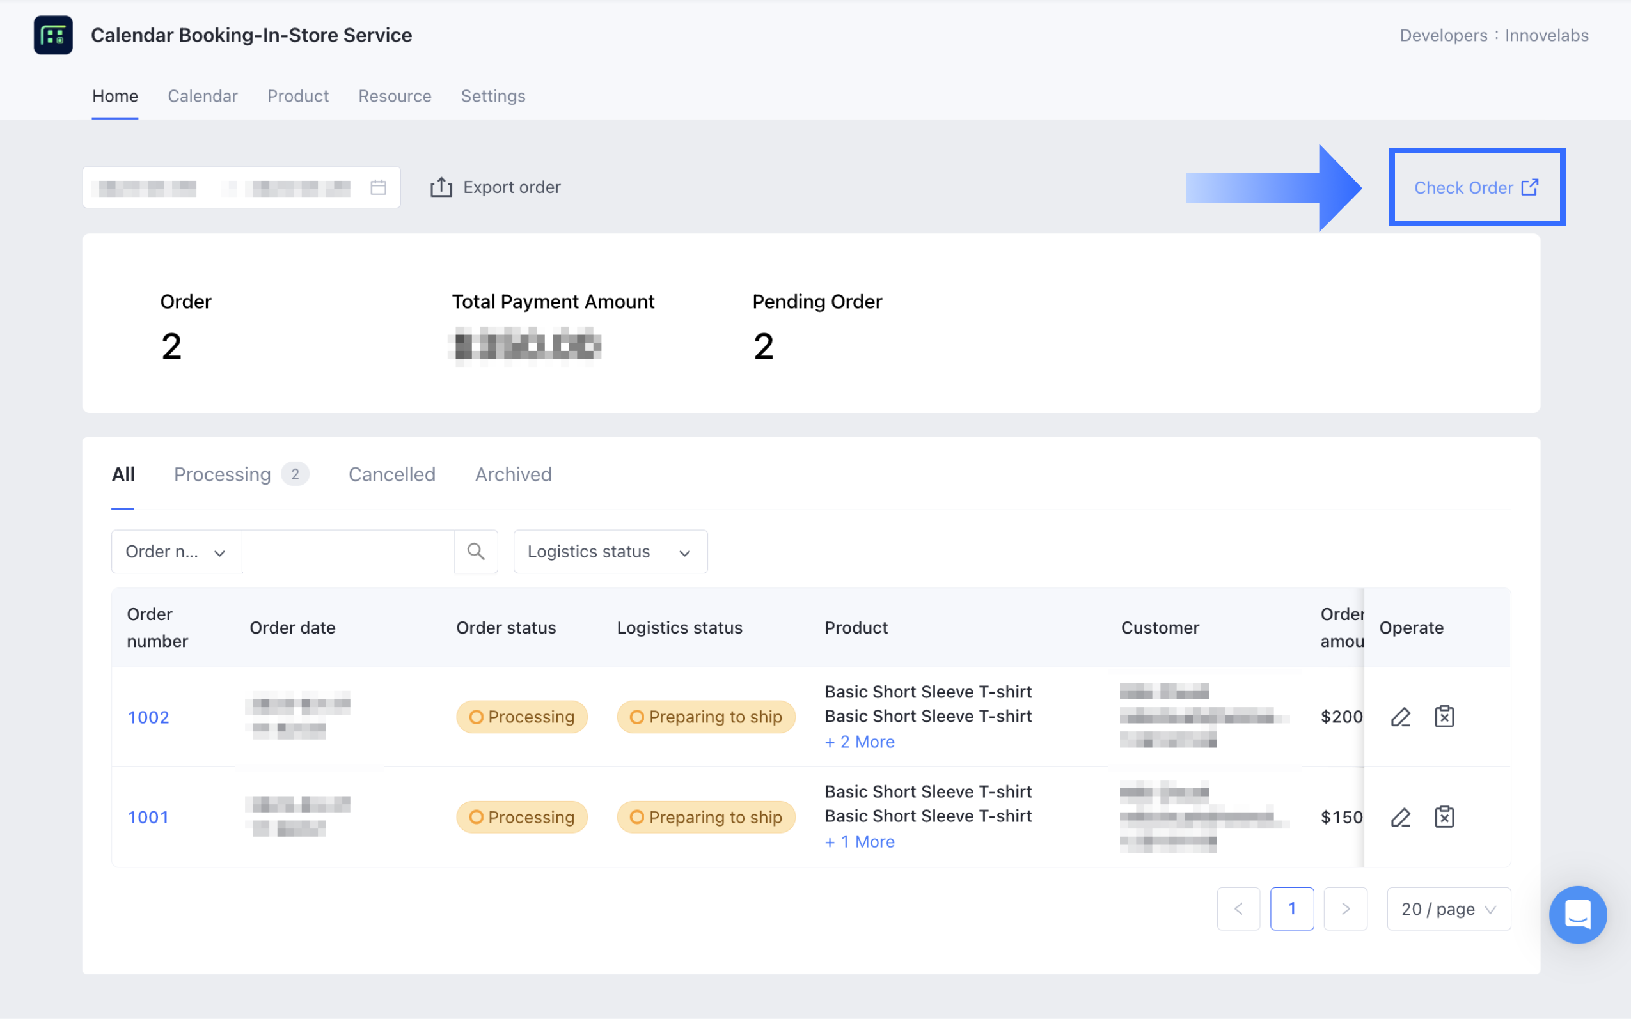
Task: Open the Settings tab
Action: click(x=493, y=97)
